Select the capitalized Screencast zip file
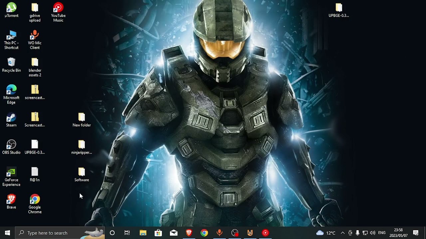 35,119
